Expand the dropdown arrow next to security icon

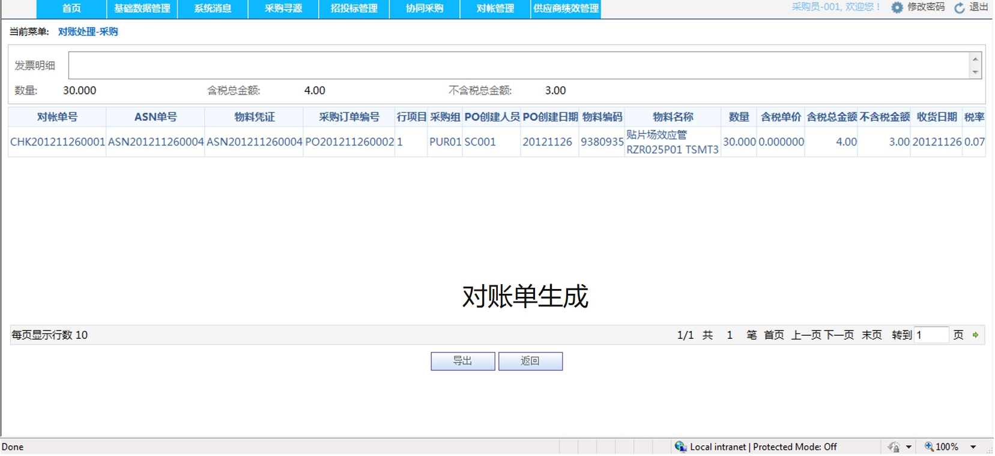909,446
